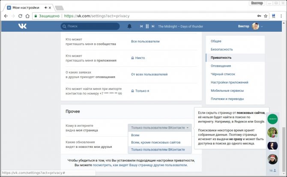Click Виктор profile avatar in header
This screenshot has height=177, width=287.
(255, 27)
